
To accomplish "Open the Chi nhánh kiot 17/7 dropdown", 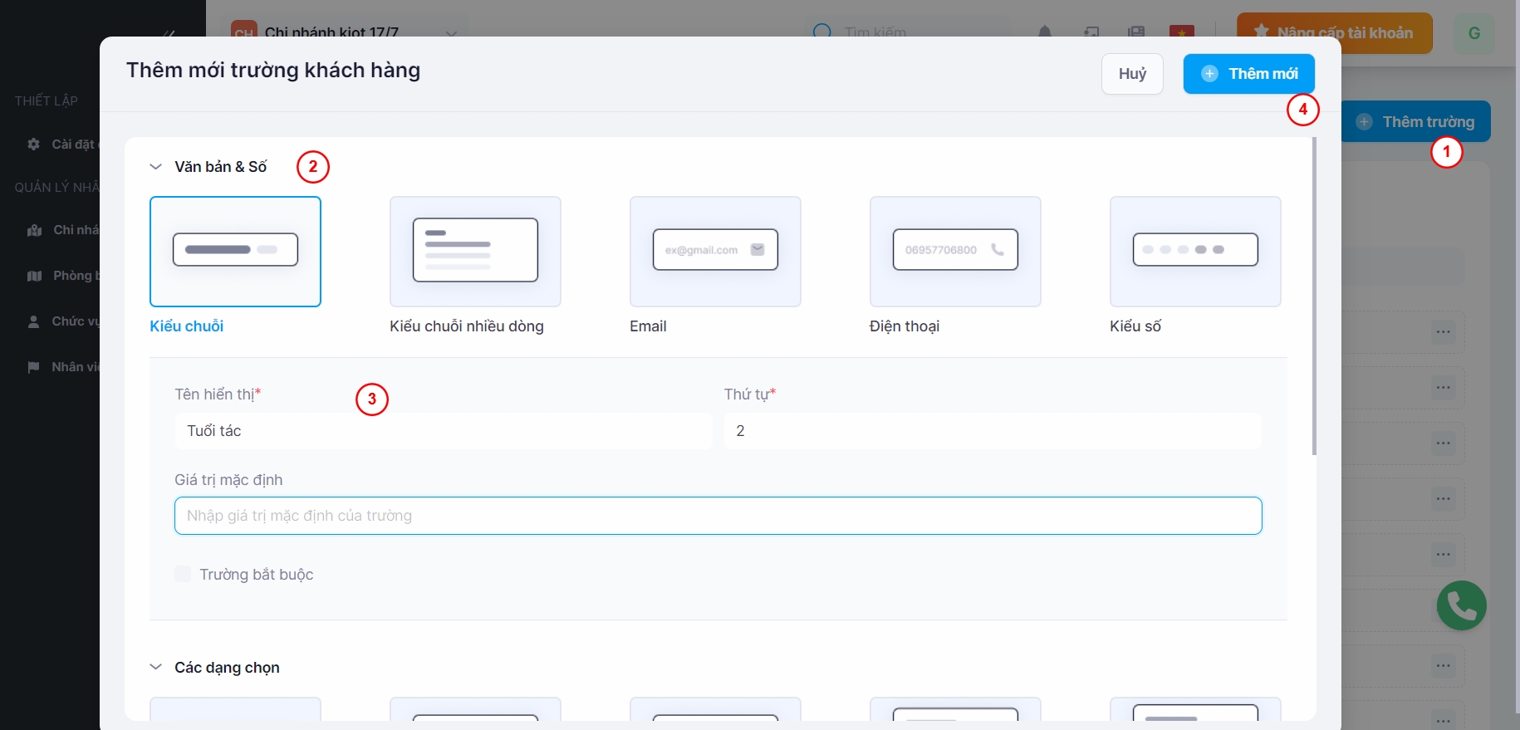I will click(345, 32).
